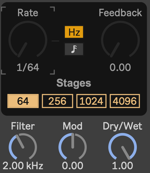Viewport: 150px width, 173px height.
Task: Select the Mod knob
Action: click(x=72, y=147)
